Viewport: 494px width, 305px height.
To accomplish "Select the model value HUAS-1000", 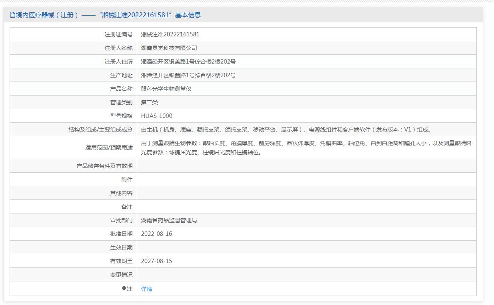I will [x=156, y=116].
